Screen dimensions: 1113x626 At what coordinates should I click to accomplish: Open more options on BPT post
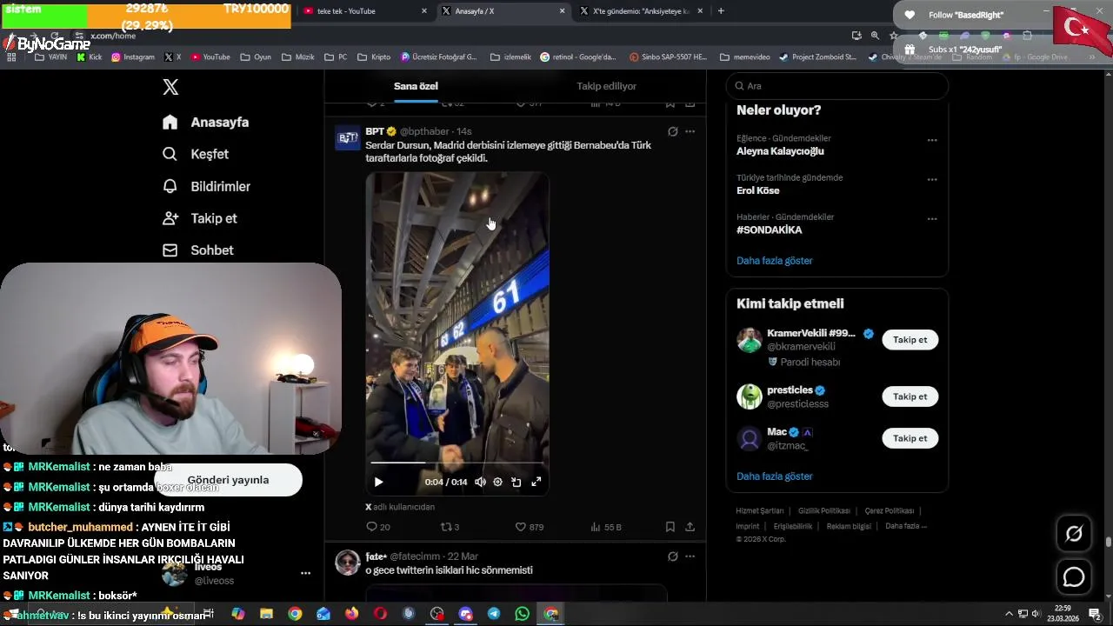[x=690, y=131]
